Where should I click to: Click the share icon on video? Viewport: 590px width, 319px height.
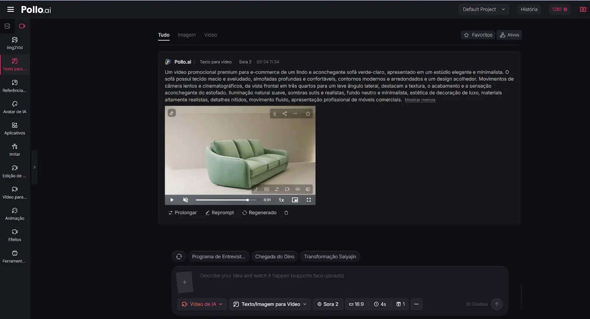click(285, 114)
